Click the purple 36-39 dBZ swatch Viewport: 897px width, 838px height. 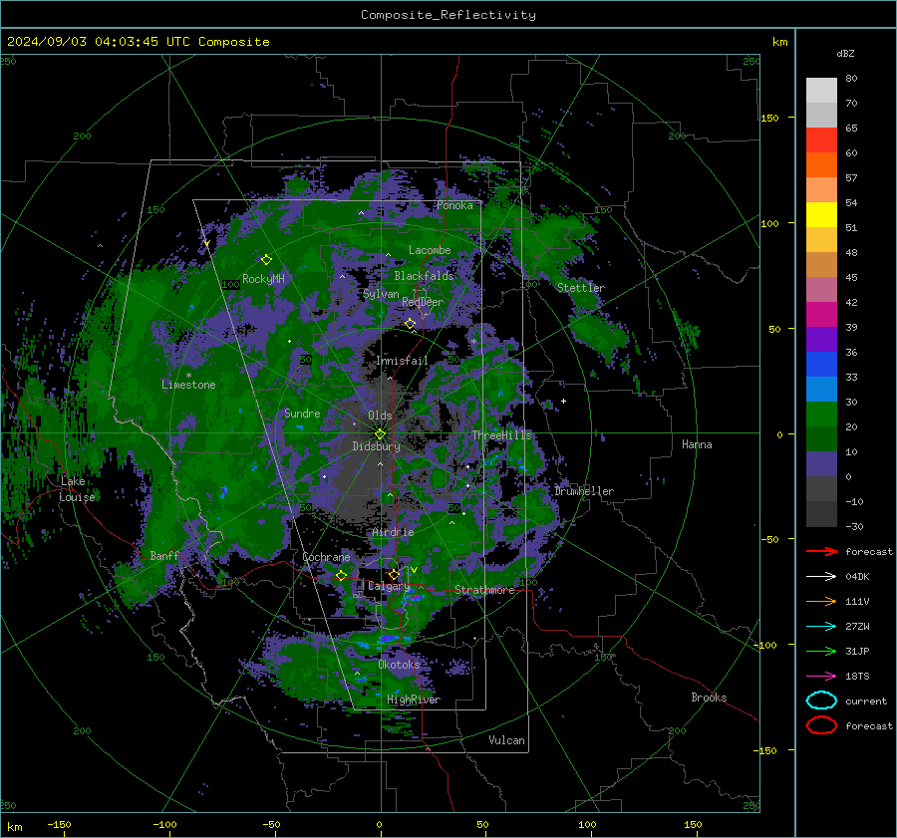pos(821,340)
